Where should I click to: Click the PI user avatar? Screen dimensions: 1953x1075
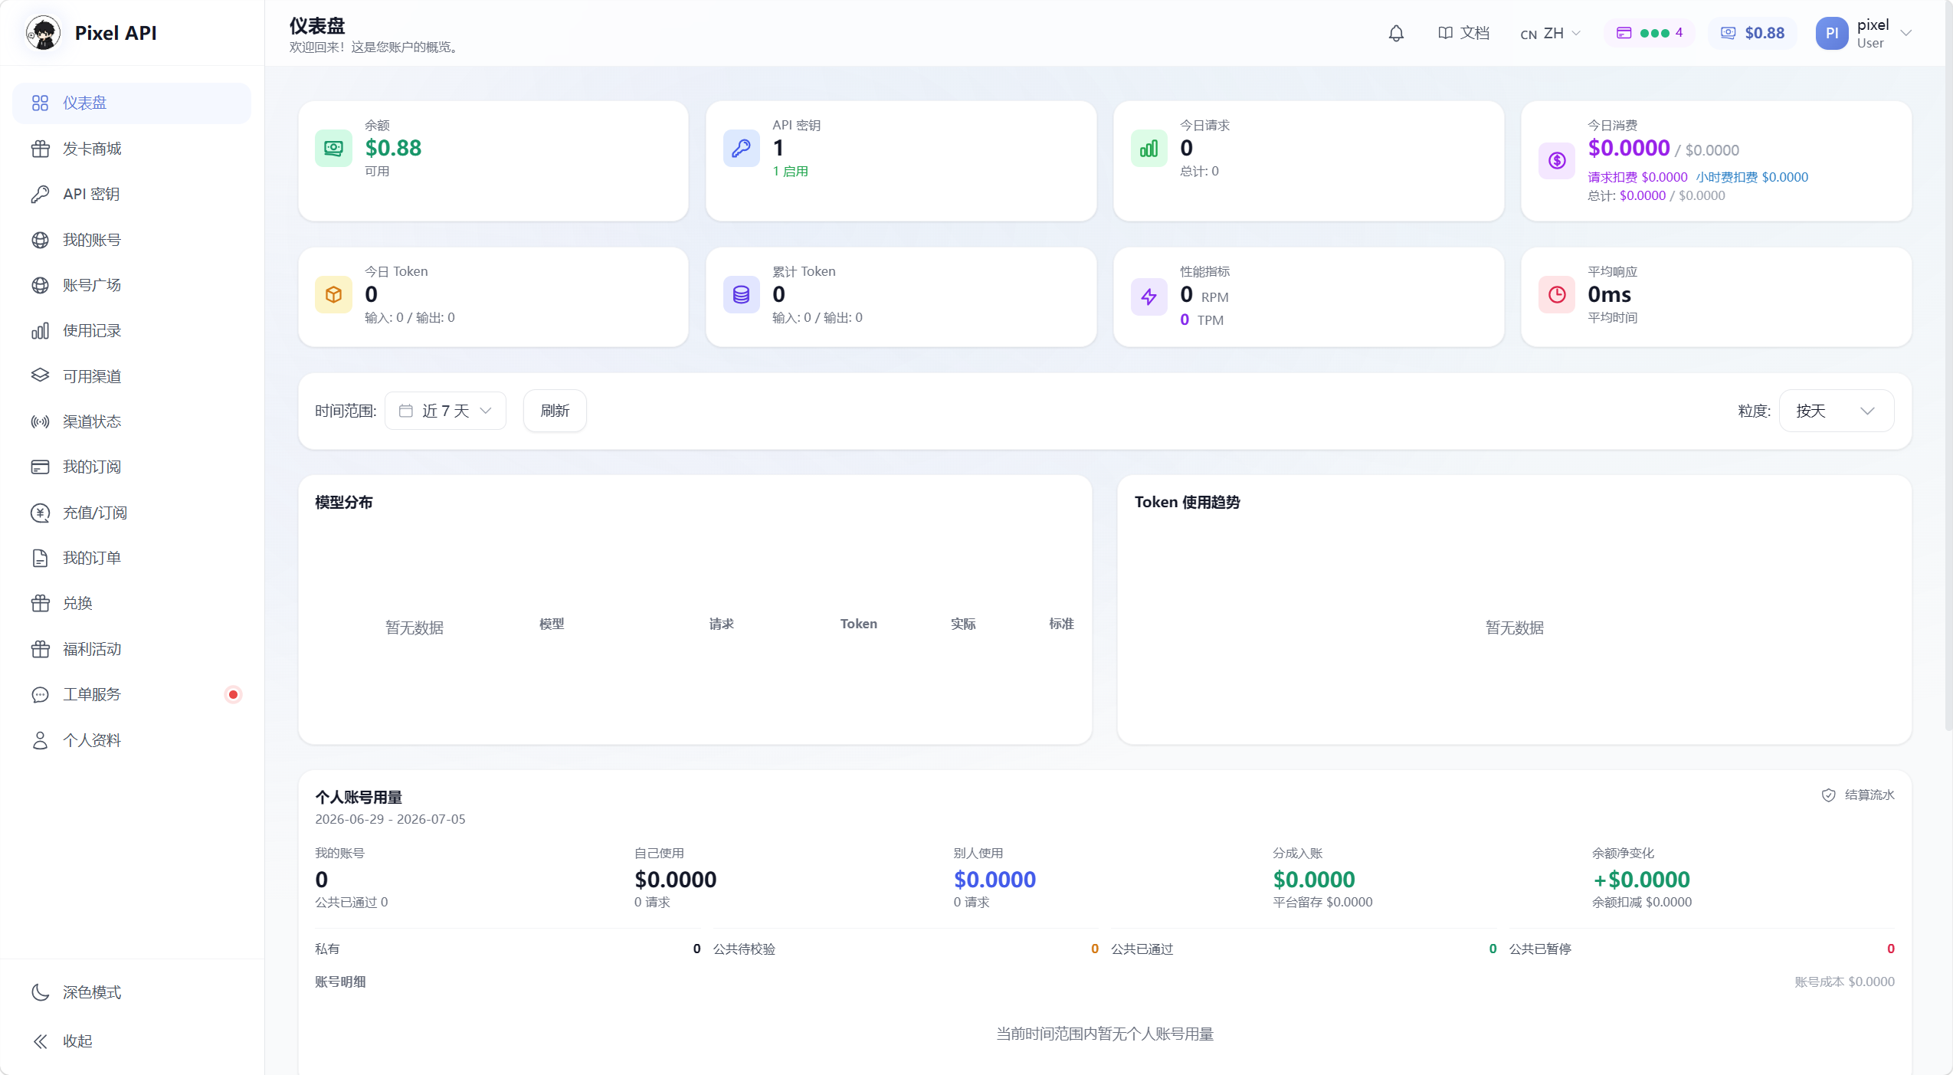(1831, 33)
